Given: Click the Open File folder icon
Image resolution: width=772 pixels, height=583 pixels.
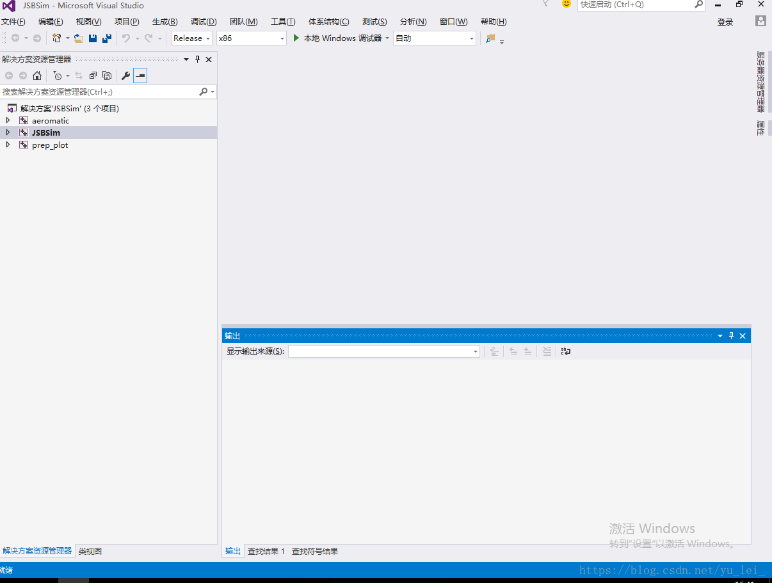Looking at the screenshot, I should point(79,38).
